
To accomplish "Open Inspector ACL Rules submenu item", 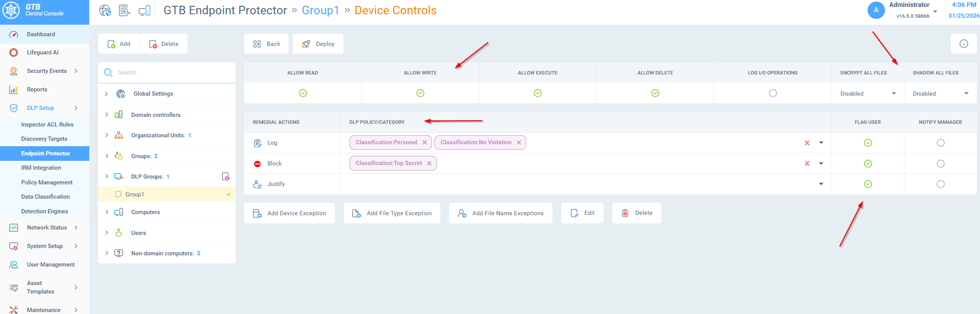I will click(47, 125).
